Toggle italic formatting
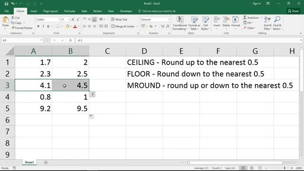The width and height of the screenshot is (304, 171). (43, 26)
